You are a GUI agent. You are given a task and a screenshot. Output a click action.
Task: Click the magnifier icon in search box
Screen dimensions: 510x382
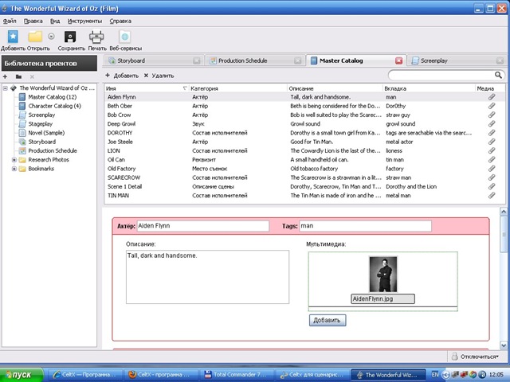[499, 75]
